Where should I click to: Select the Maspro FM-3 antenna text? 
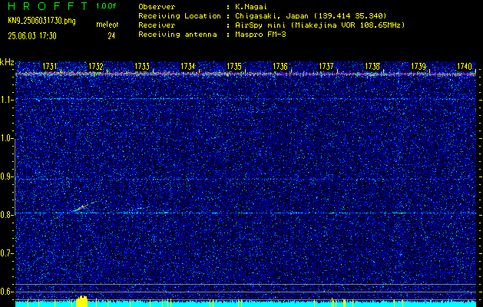(x=260, y=35)
